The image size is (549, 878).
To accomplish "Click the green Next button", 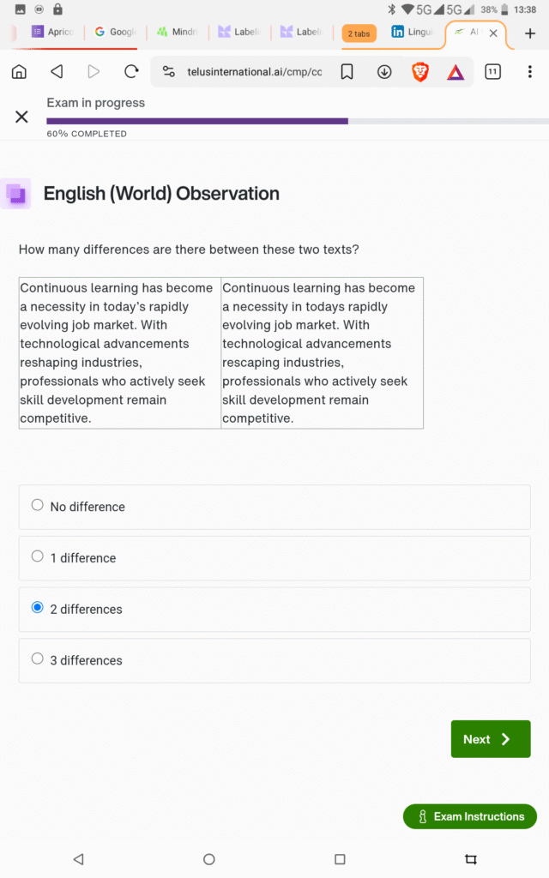I will [491, 739].
